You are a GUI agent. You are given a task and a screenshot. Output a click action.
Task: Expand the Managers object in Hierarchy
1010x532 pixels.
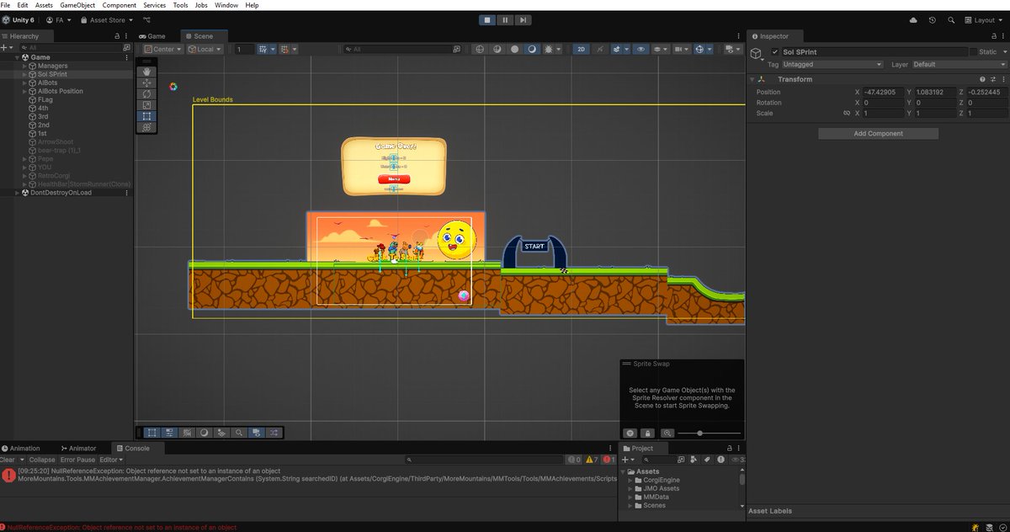click(x=25, y=66)
